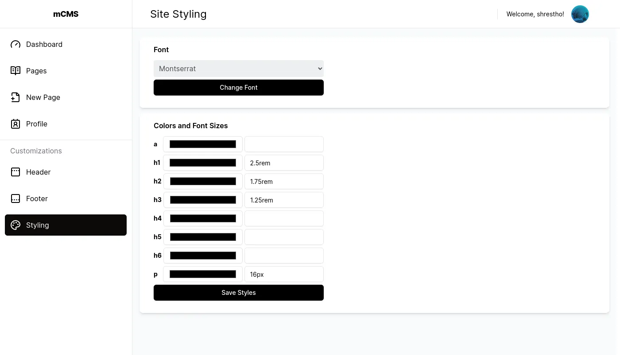Click the user avatar picture
The width and height of the screenshot is (620, 355).
coord(580,14)
